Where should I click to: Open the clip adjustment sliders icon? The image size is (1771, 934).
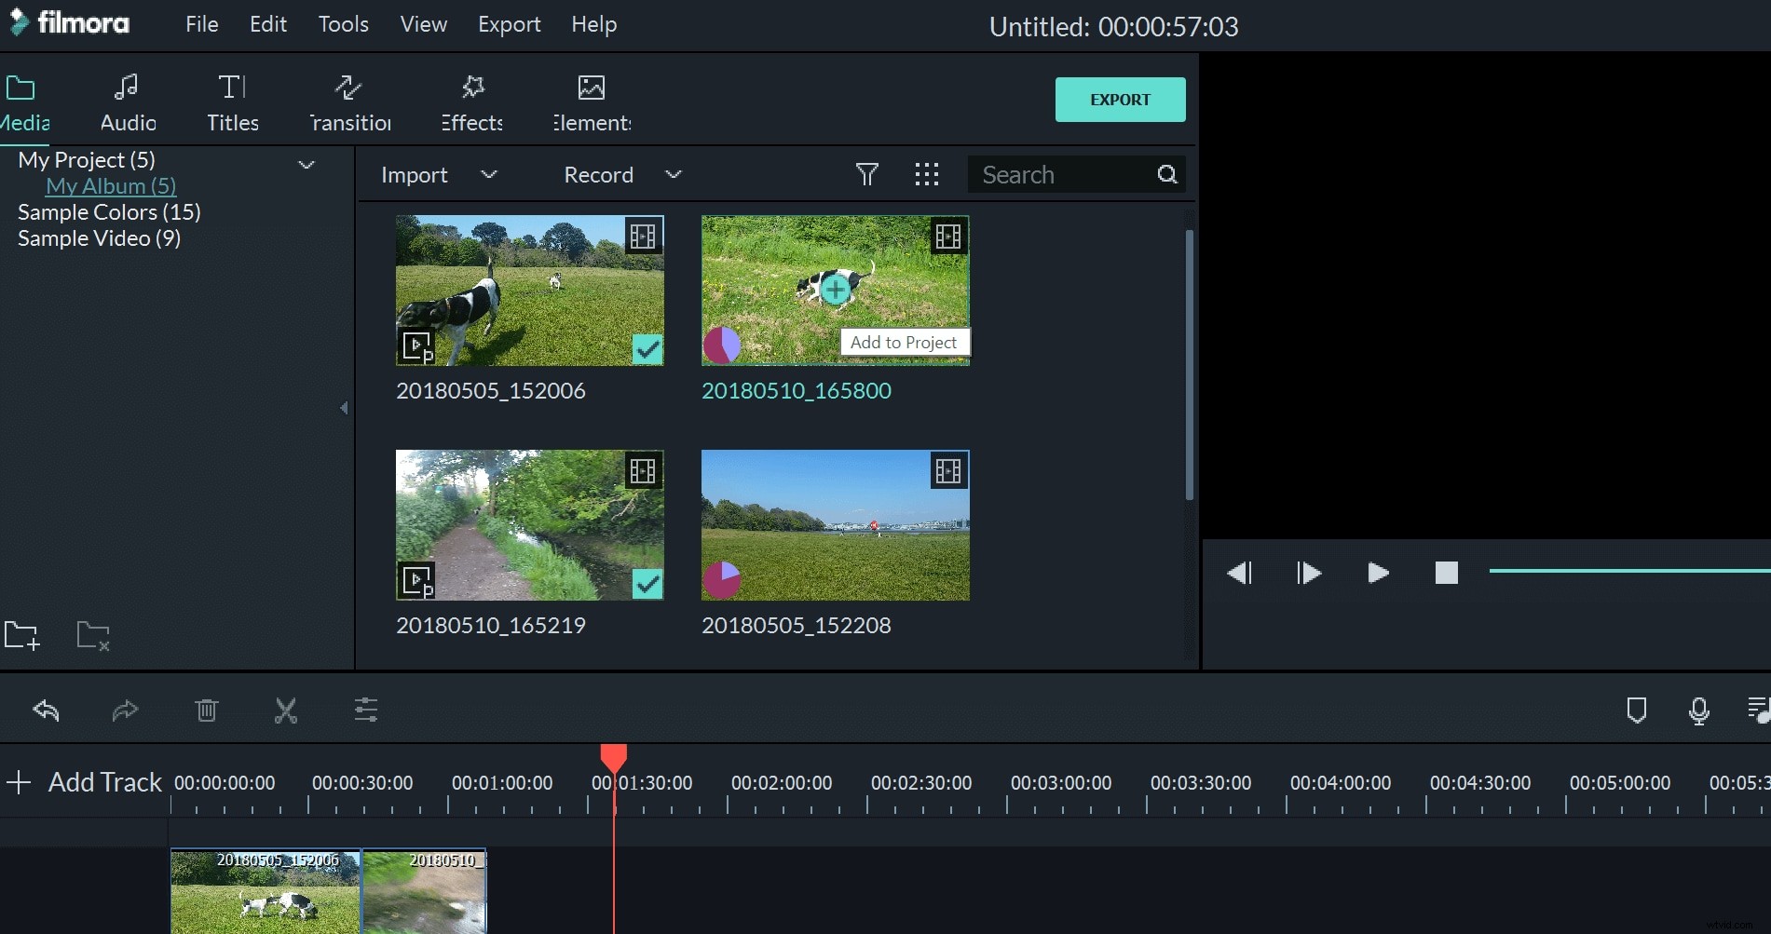(365, 710)
